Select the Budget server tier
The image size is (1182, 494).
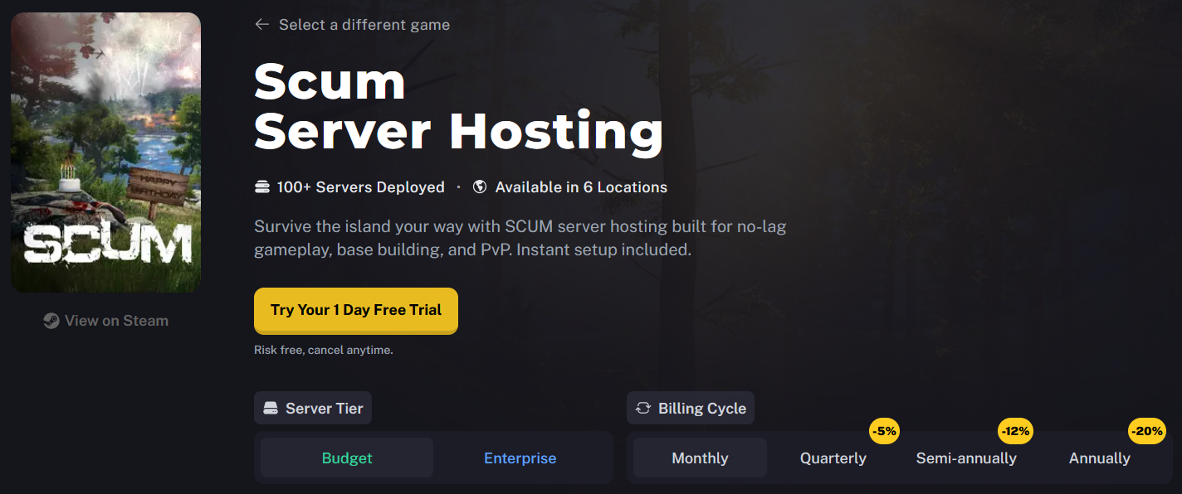[347, 458]
